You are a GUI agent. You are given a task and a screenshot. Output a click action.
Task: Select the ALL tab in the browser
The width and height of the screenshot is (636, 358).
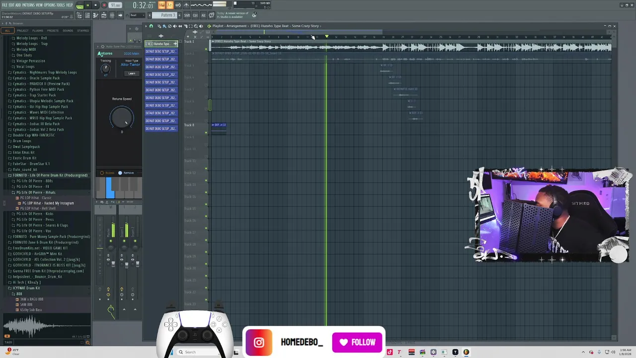click(x=7, y=30)
